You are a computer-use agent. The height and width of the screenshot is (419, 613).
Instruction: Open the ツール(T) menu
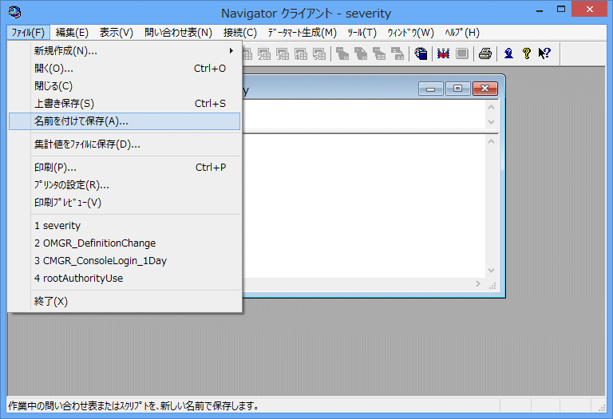click(362, 33)
